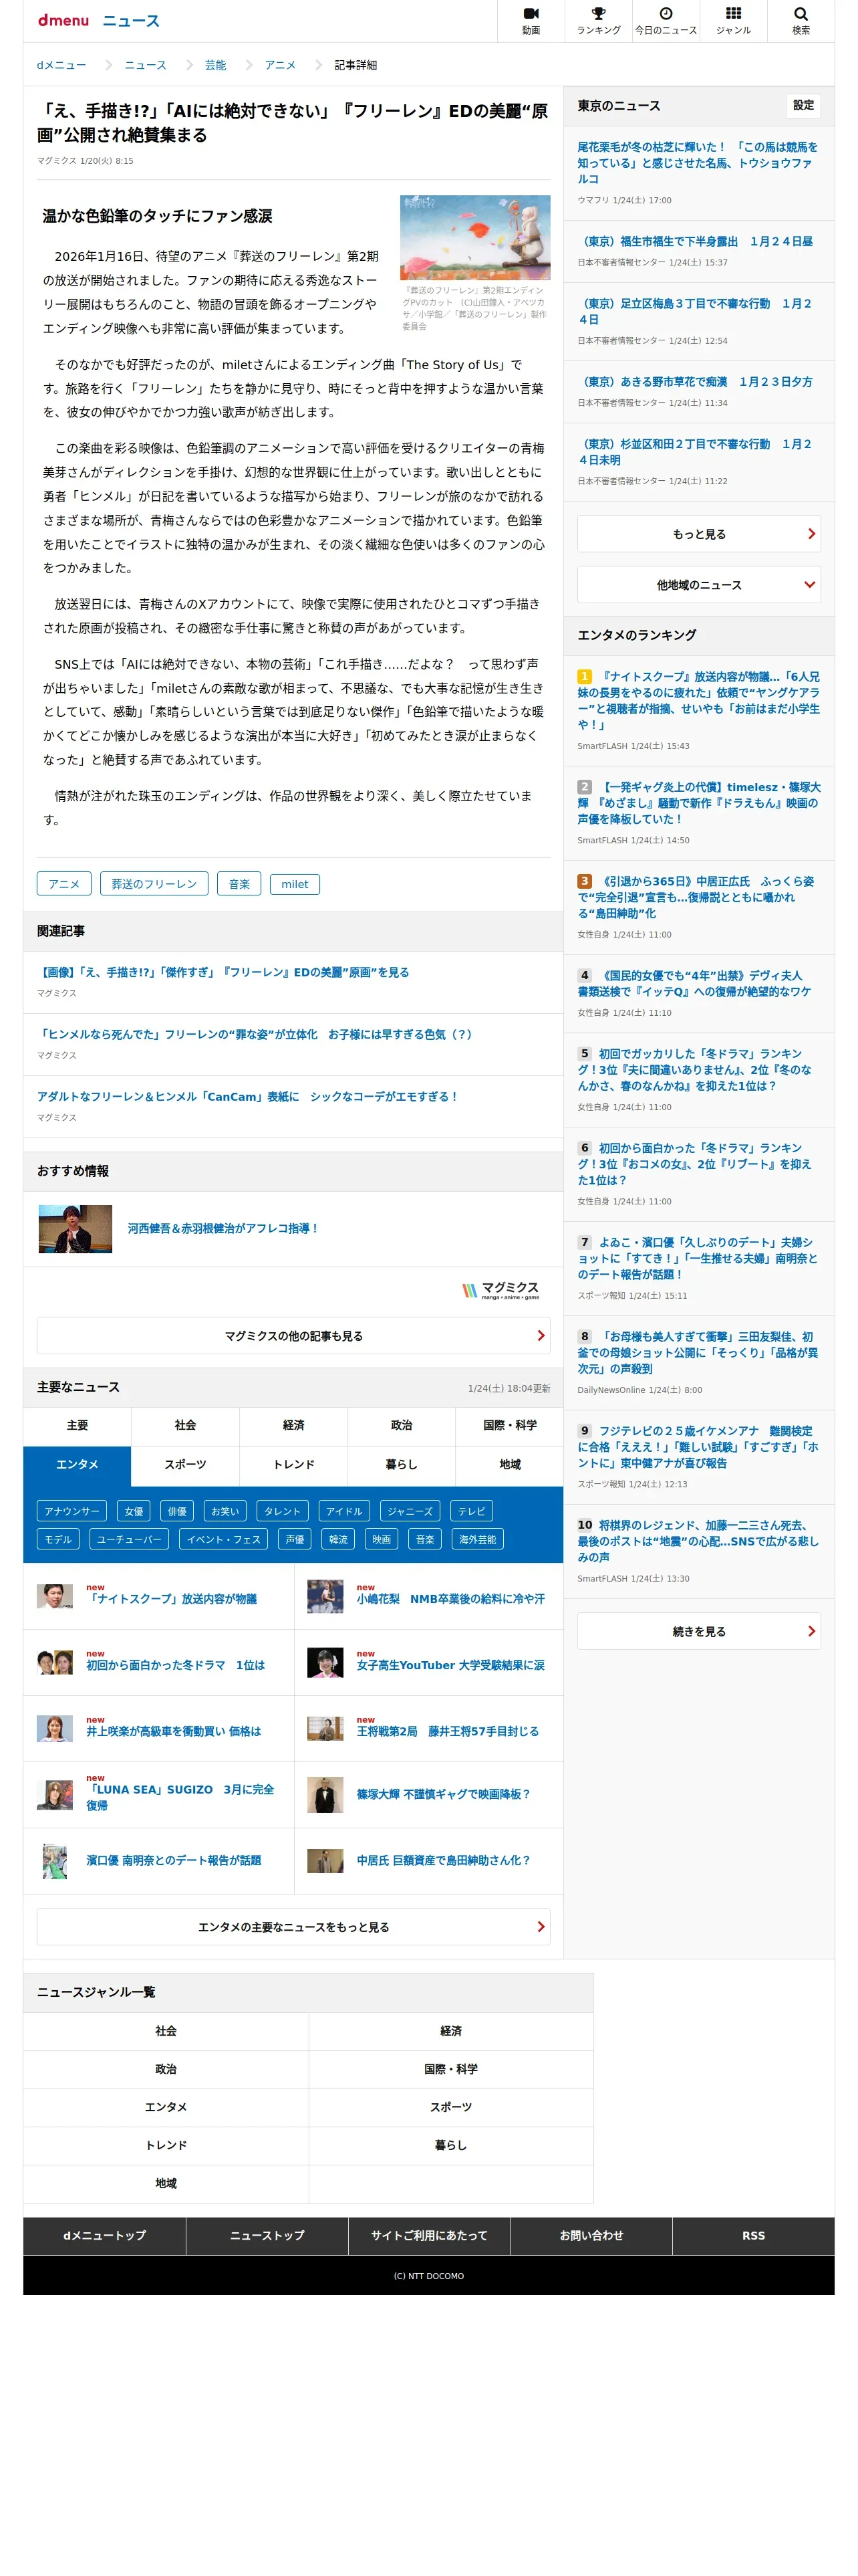Click the マグミクス publisher logo
Screen dimensions: 858x2576
500,1290
